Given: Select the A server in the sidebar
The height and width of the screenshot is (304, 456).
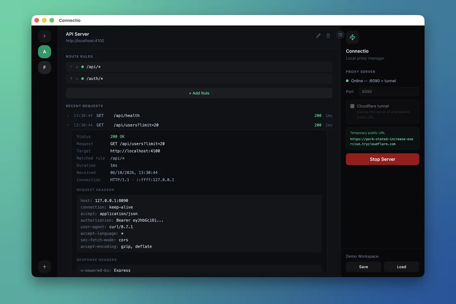Looking at the screenshot, I should click(45, 52).
